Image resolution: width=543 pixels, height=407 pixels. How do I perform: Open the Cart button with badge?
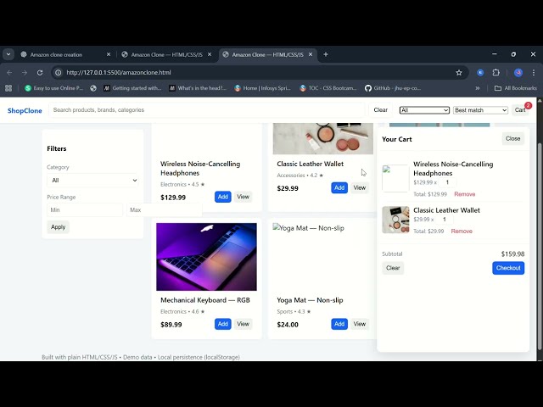coord(520,110)
